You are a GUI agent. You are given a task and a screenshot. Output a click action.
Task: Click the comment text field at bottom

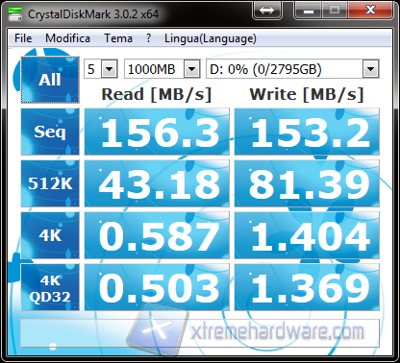[200, 333]
